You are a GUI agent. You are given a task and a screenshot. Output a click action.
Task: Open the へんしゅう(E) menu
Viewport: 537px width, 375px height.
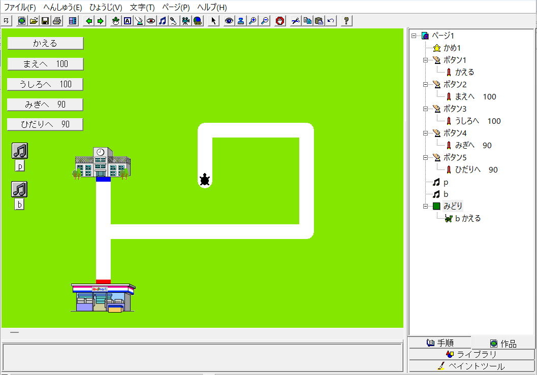[x=62, y=7]
